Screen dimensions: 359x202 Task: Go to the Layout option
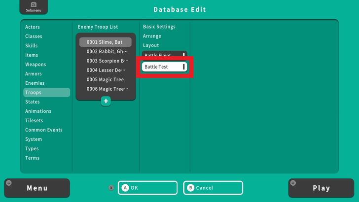point(151,45)
